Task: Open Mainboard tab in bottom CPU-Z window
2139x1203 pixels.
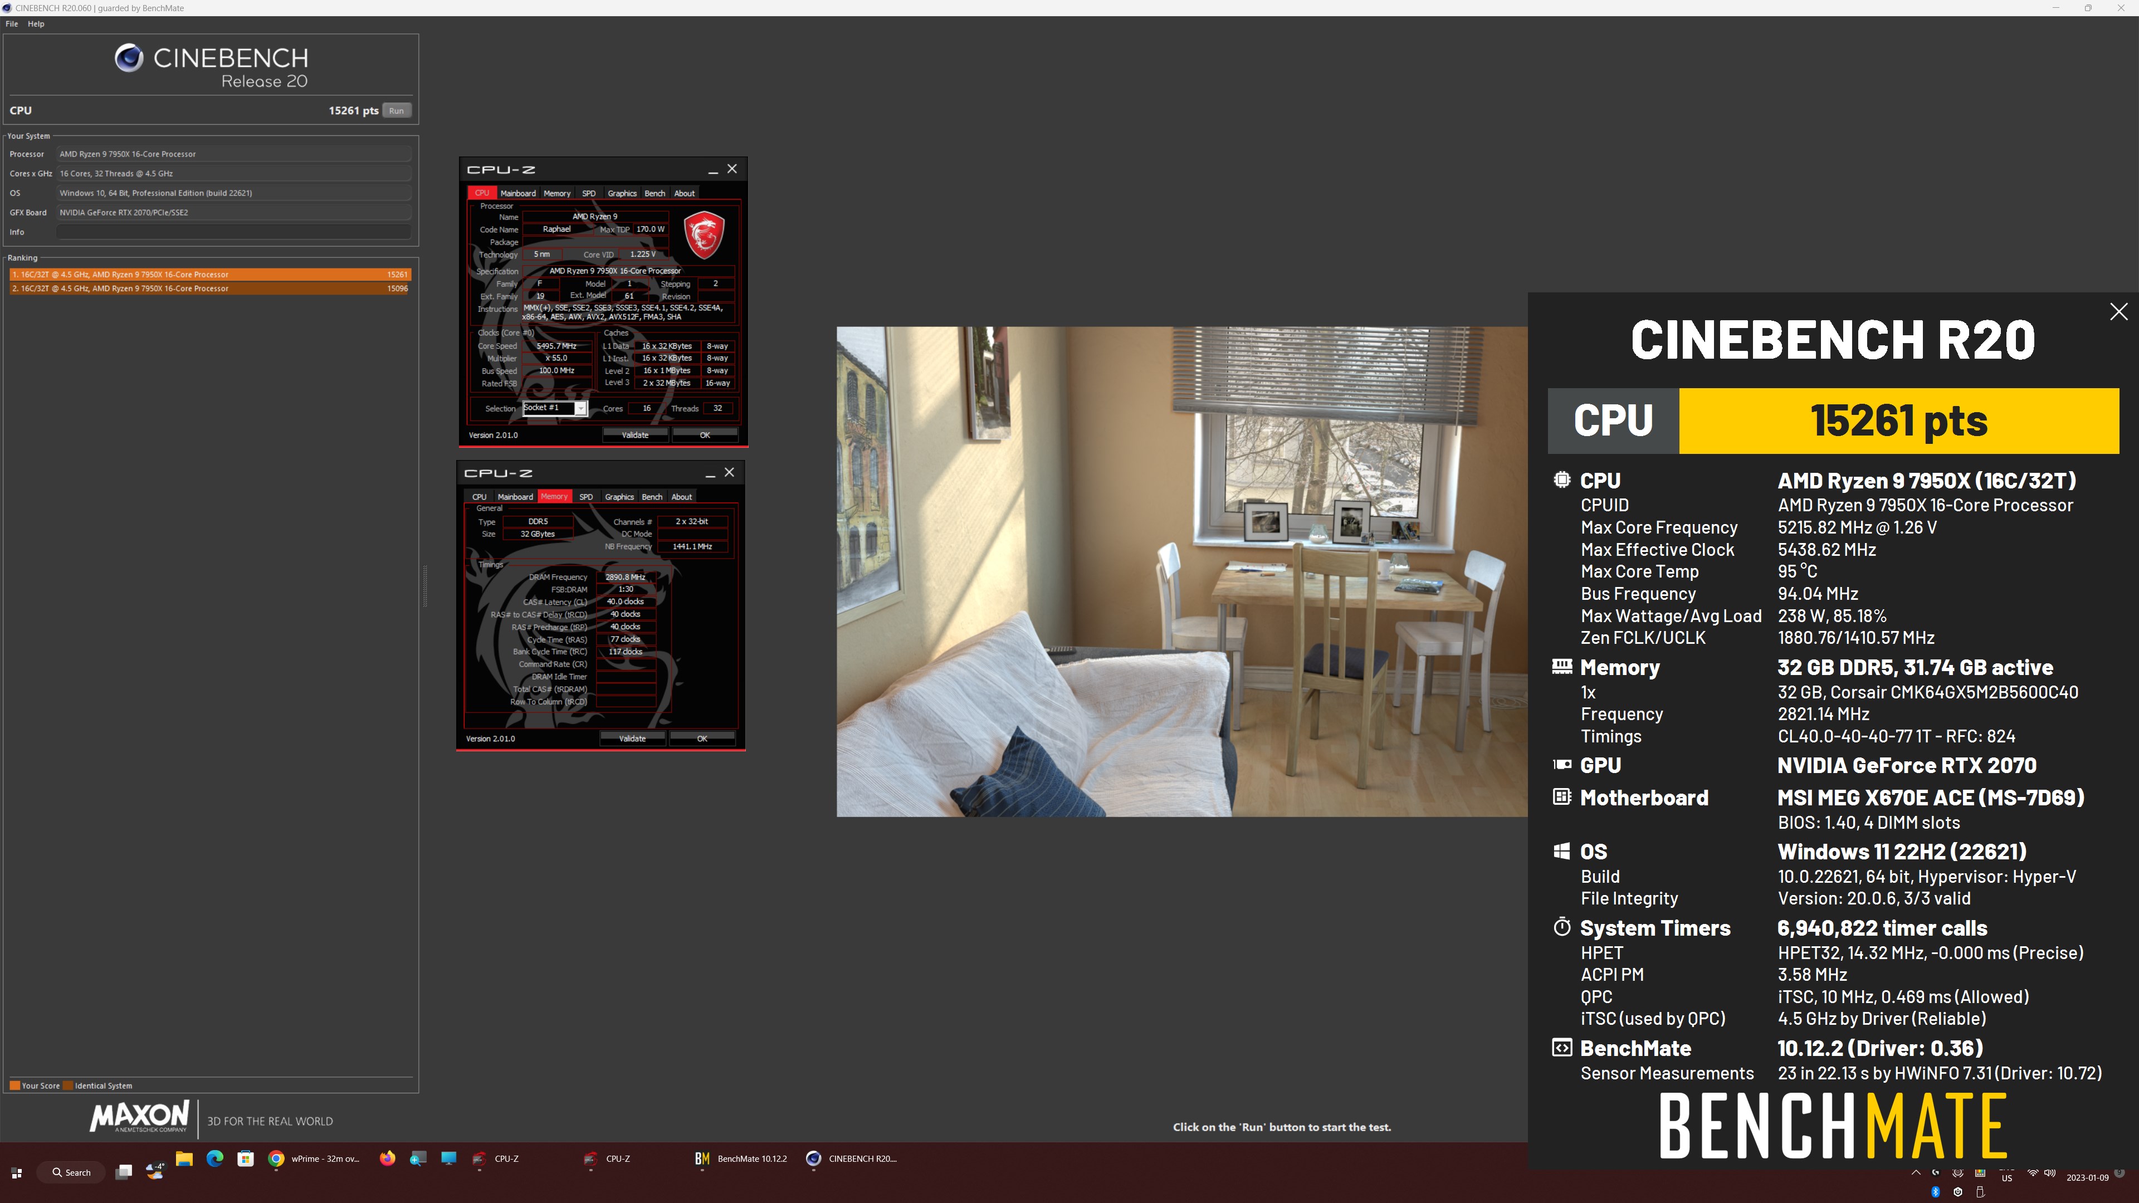Action: 516,497
